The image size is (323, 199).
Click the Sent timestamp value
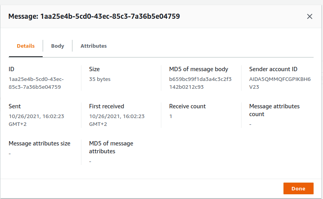pos(36,120)
